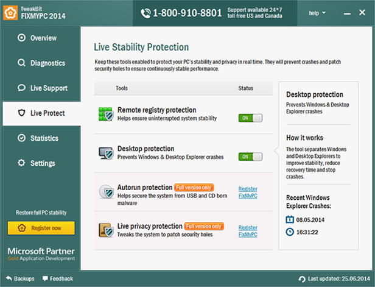Click the crash date 08.05.2014
The height and width of the screenshot is (287, 375).
[x=310, y=220]
